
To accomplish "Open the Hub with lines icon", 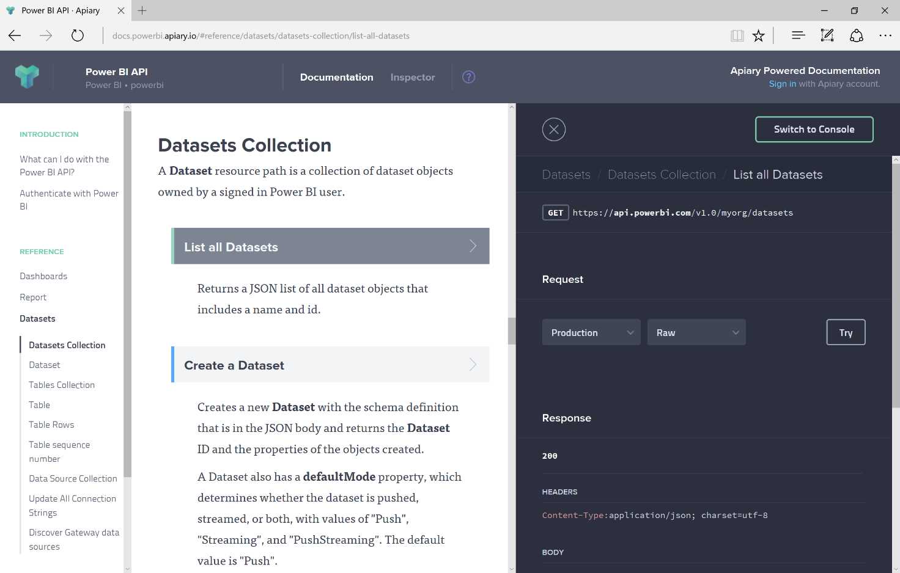I will pos(798,35).
